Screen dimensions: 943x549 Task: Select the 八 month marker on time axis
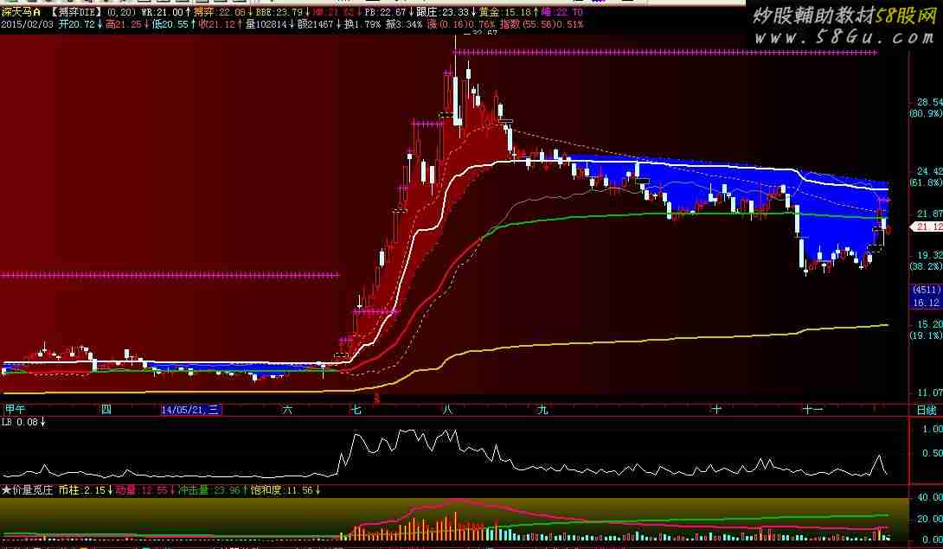[x=447, y=410]
